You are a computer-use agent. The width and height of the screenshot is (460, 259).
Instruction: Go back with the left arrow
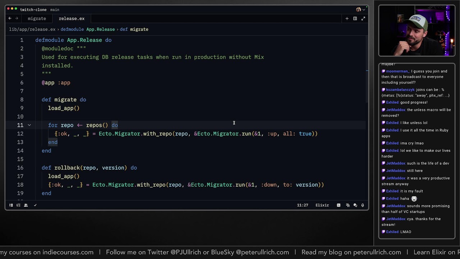click(x=10, y=18)
